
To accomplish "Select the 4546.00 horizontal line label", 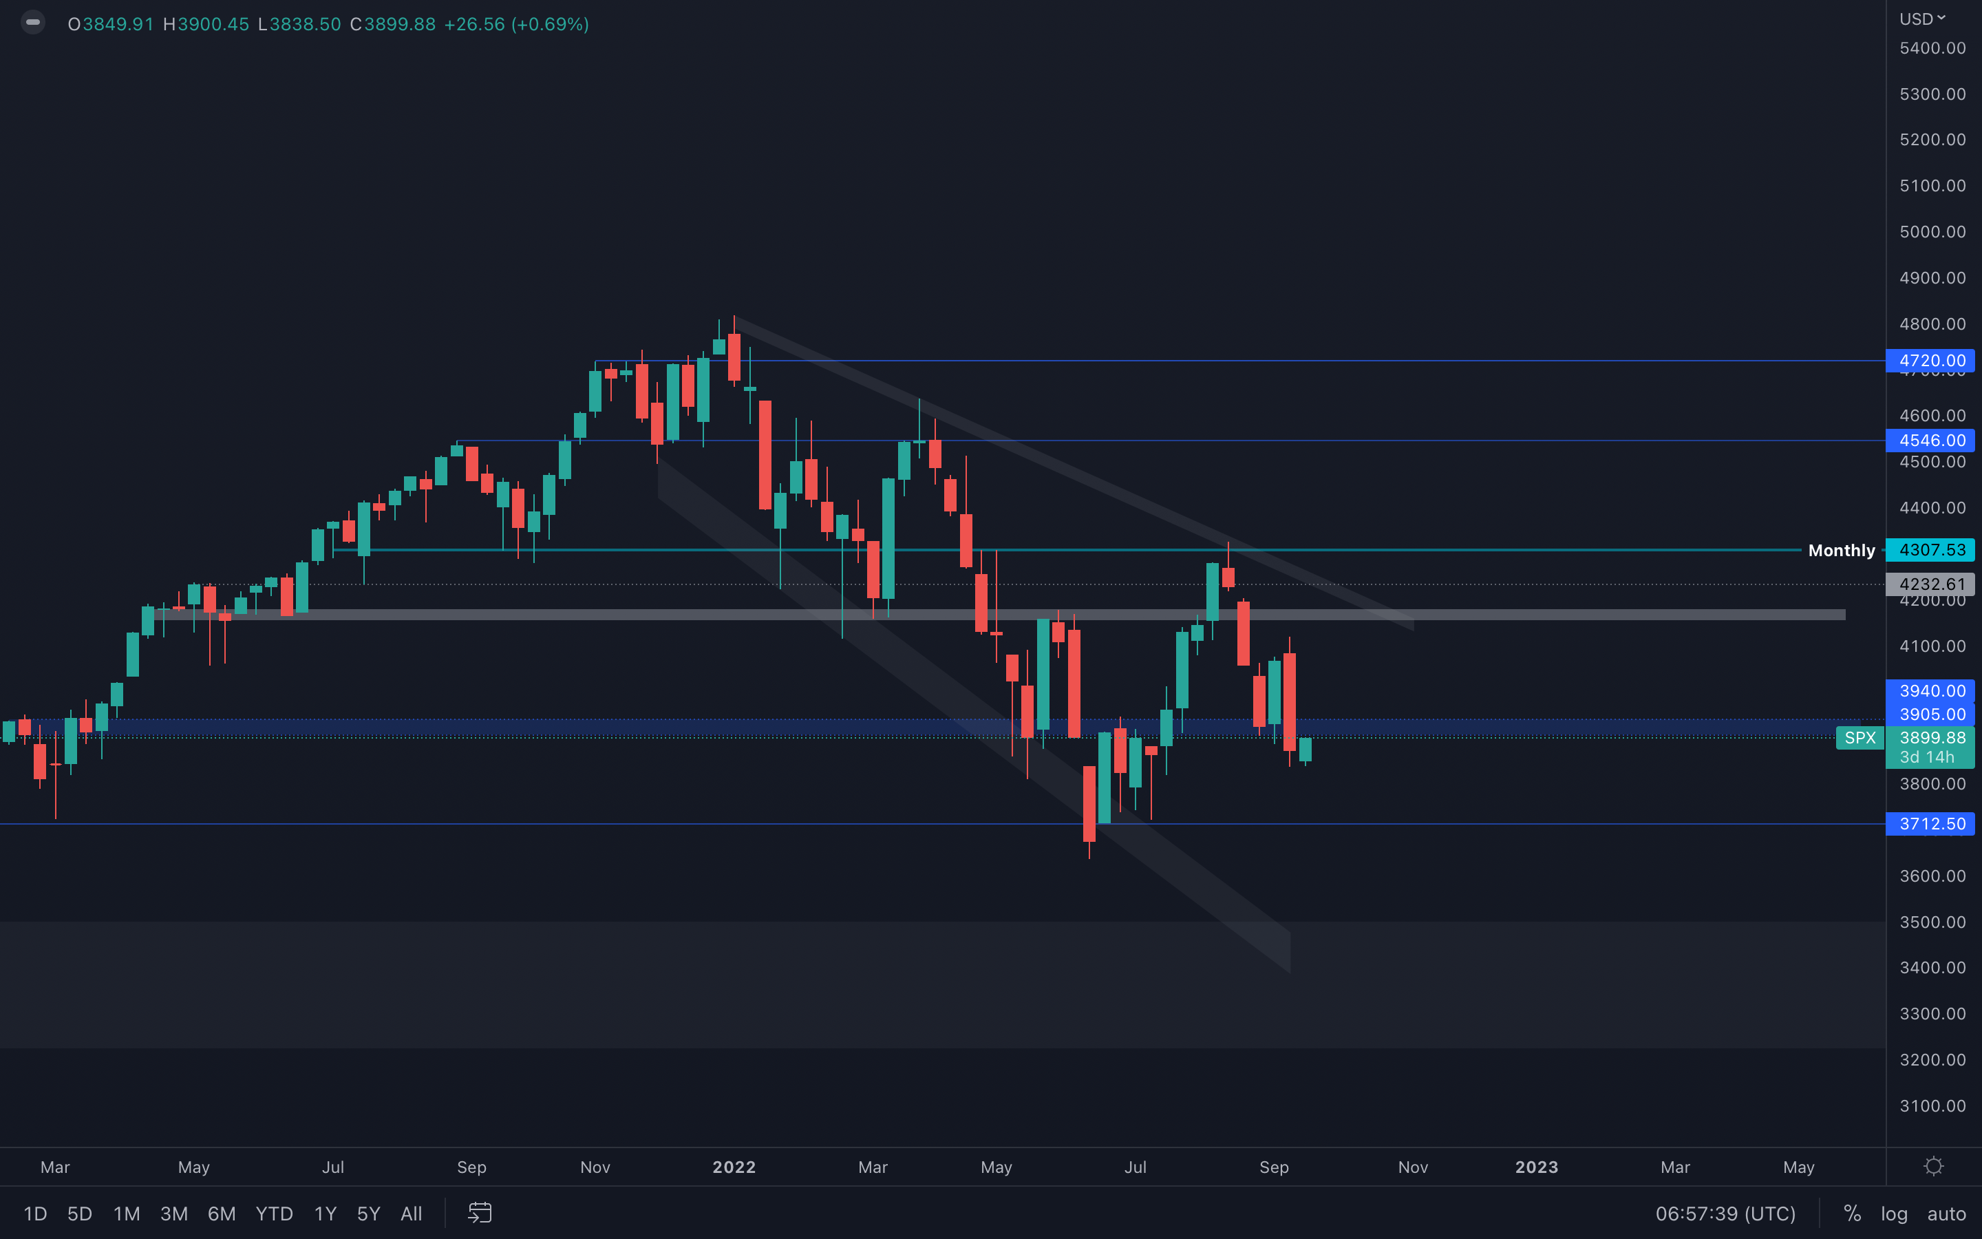I will (1931, 440).
